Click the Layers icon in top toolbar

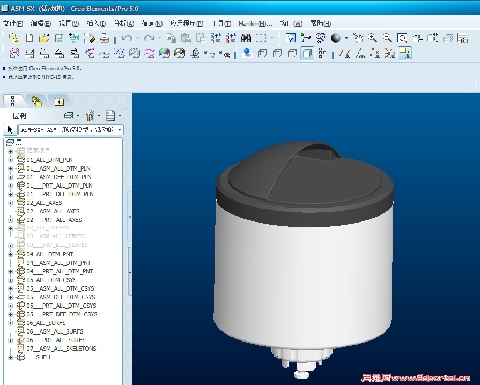[447, 38]
